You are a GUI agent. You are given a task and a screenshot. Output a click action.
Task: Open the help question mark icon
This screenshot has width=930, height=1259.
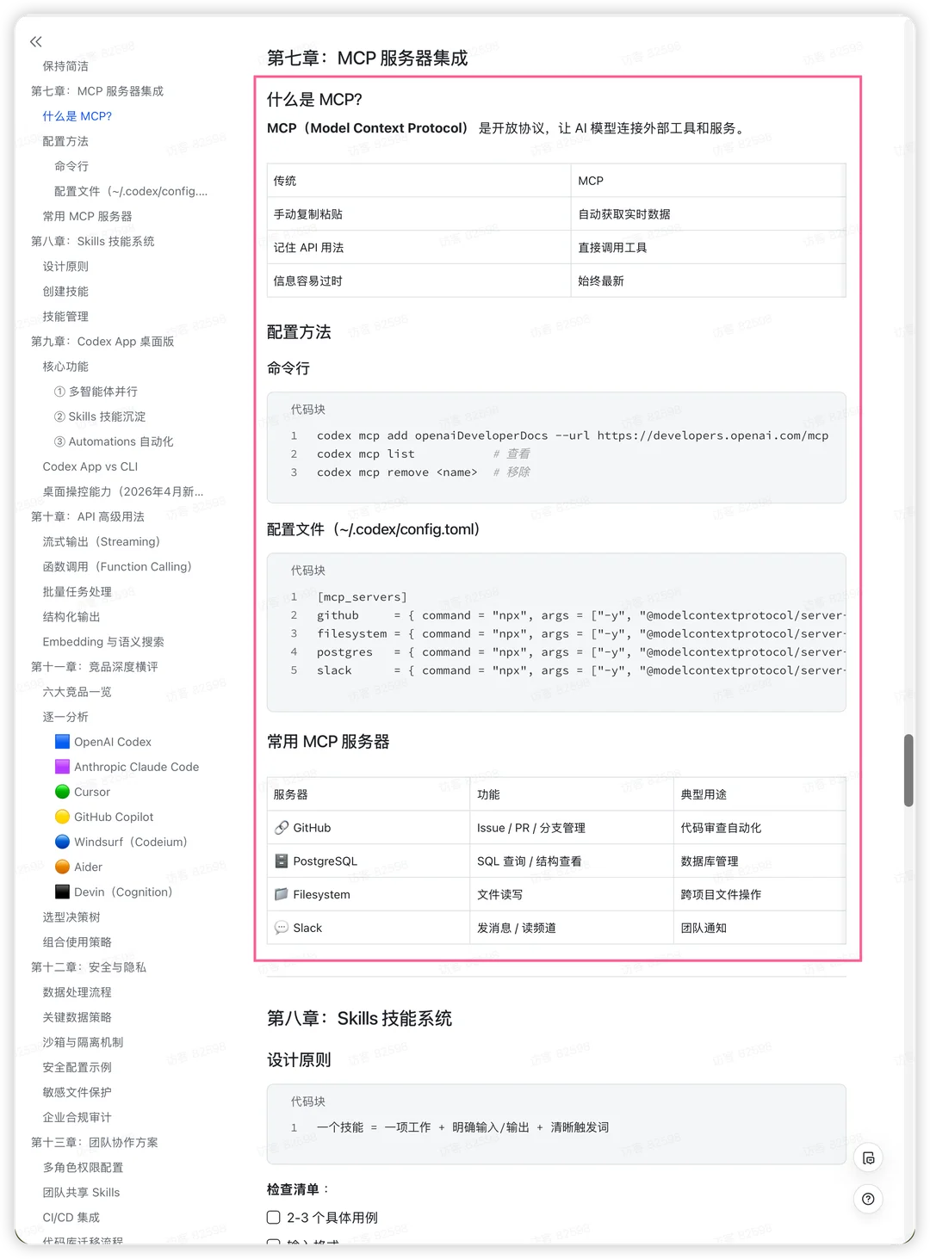pyautogui.click(x=868, y=1199)
